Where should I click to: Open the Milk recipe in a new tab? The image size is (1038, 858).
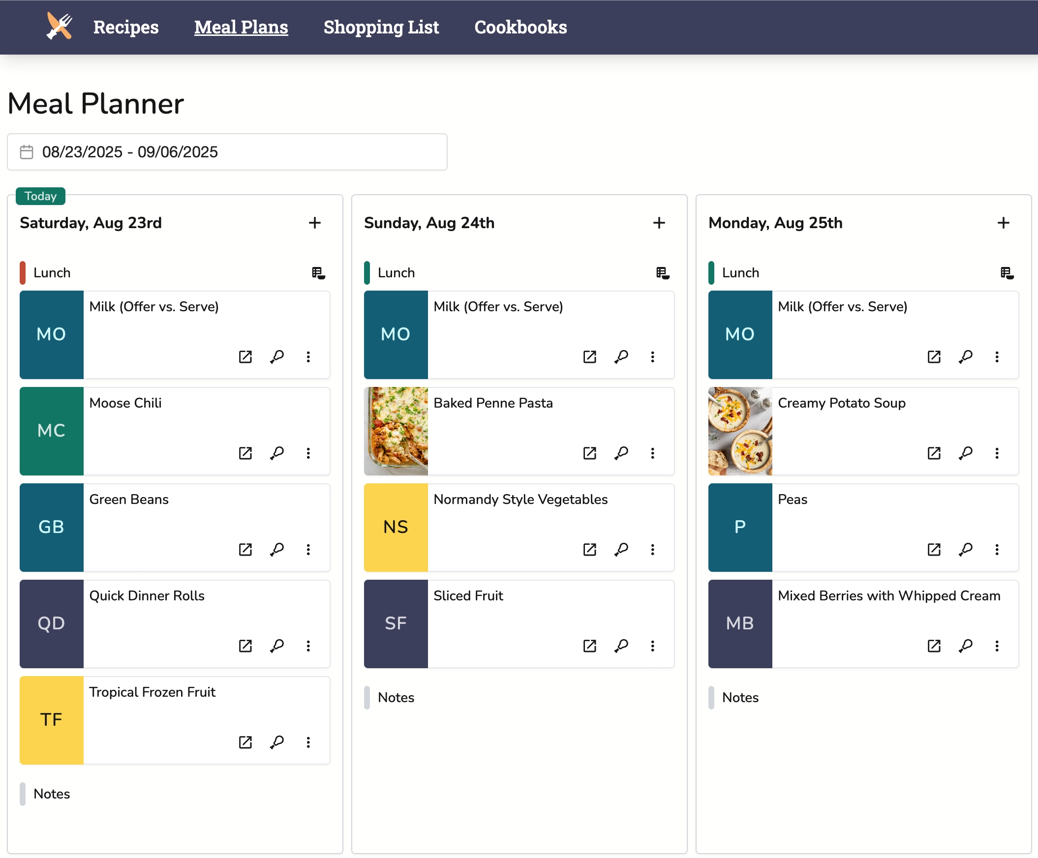pos(245,356)
